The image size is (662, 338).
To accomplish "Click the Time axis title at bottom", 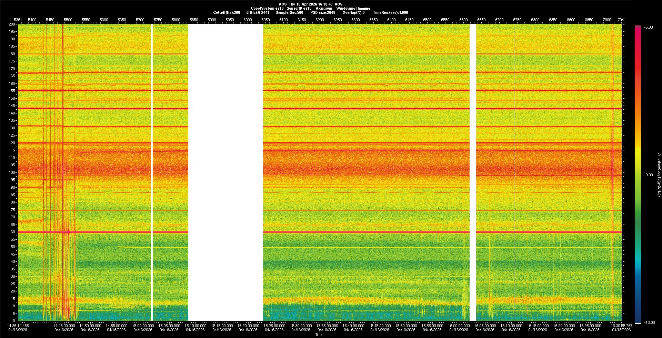I will tap(319, 335).
